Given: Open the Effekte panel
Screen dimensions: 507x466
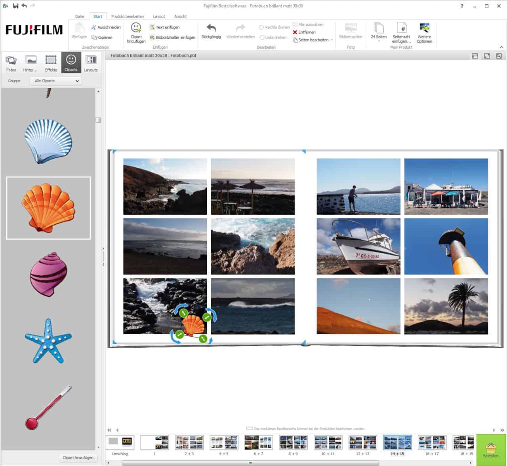Looking at the screenshot, I should [51, 63].
